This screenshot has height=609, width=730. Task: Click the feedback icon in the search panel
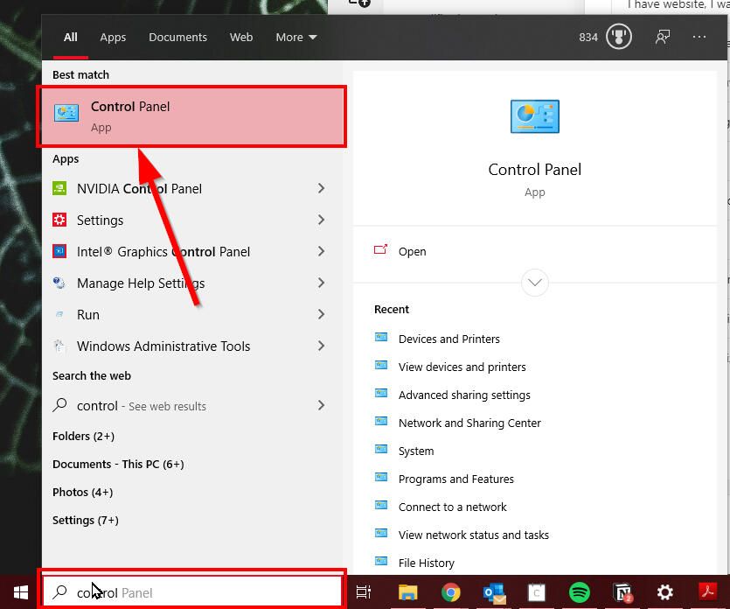point(662,37)
